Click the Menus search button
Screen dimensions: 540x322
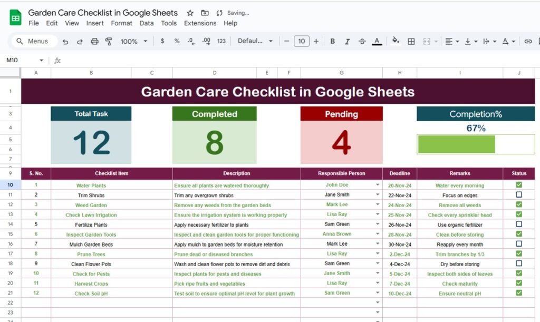tap(33, 41)
